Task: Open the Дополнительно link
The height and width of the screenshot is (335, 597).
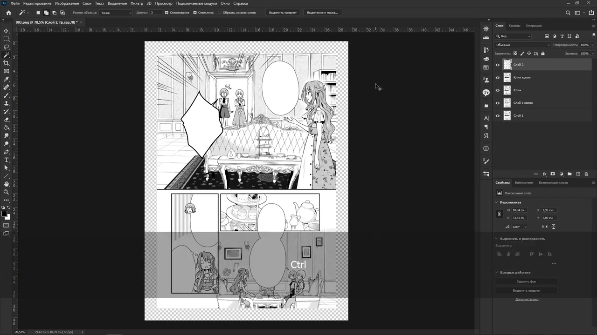Action: click(x=527, y=299)
